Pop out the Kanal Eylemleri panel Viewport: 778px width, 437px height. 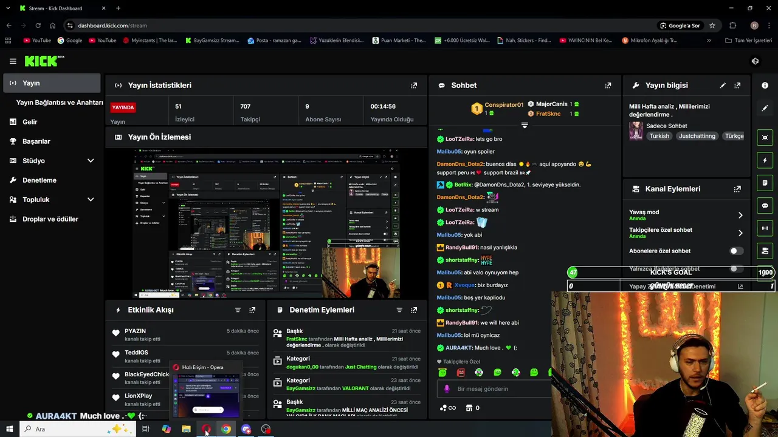[x=737, y=189]
